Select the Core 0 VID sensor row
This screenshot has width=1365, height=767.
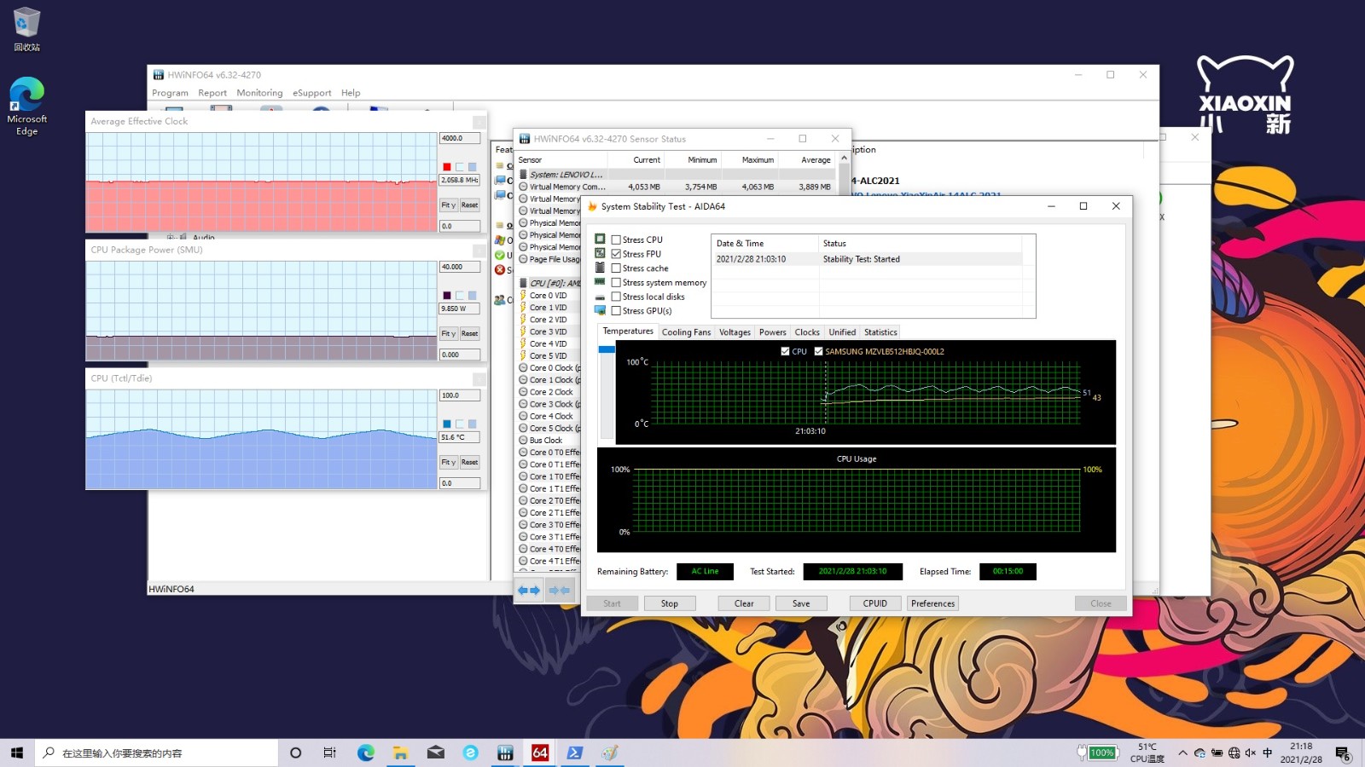click(549, 296)
